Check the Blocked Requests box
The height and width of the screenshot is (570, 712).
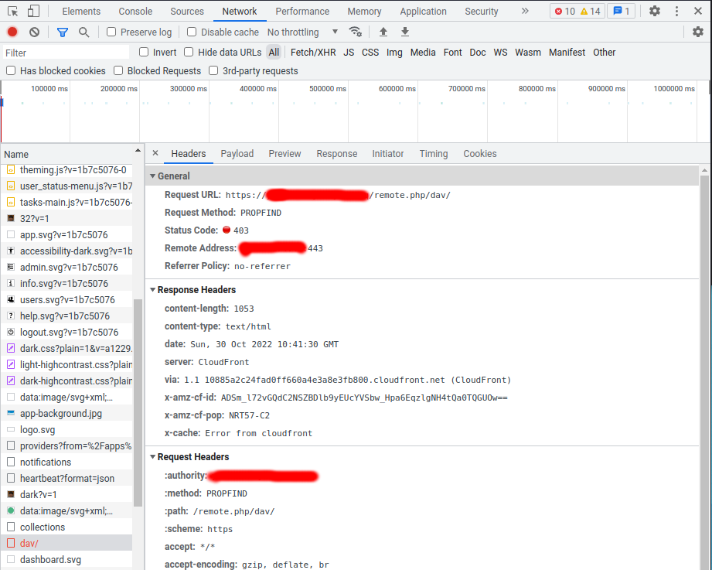click(118, 70)
